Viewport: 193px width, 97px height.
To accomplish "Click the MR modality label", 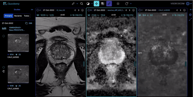I will point(4,29).
